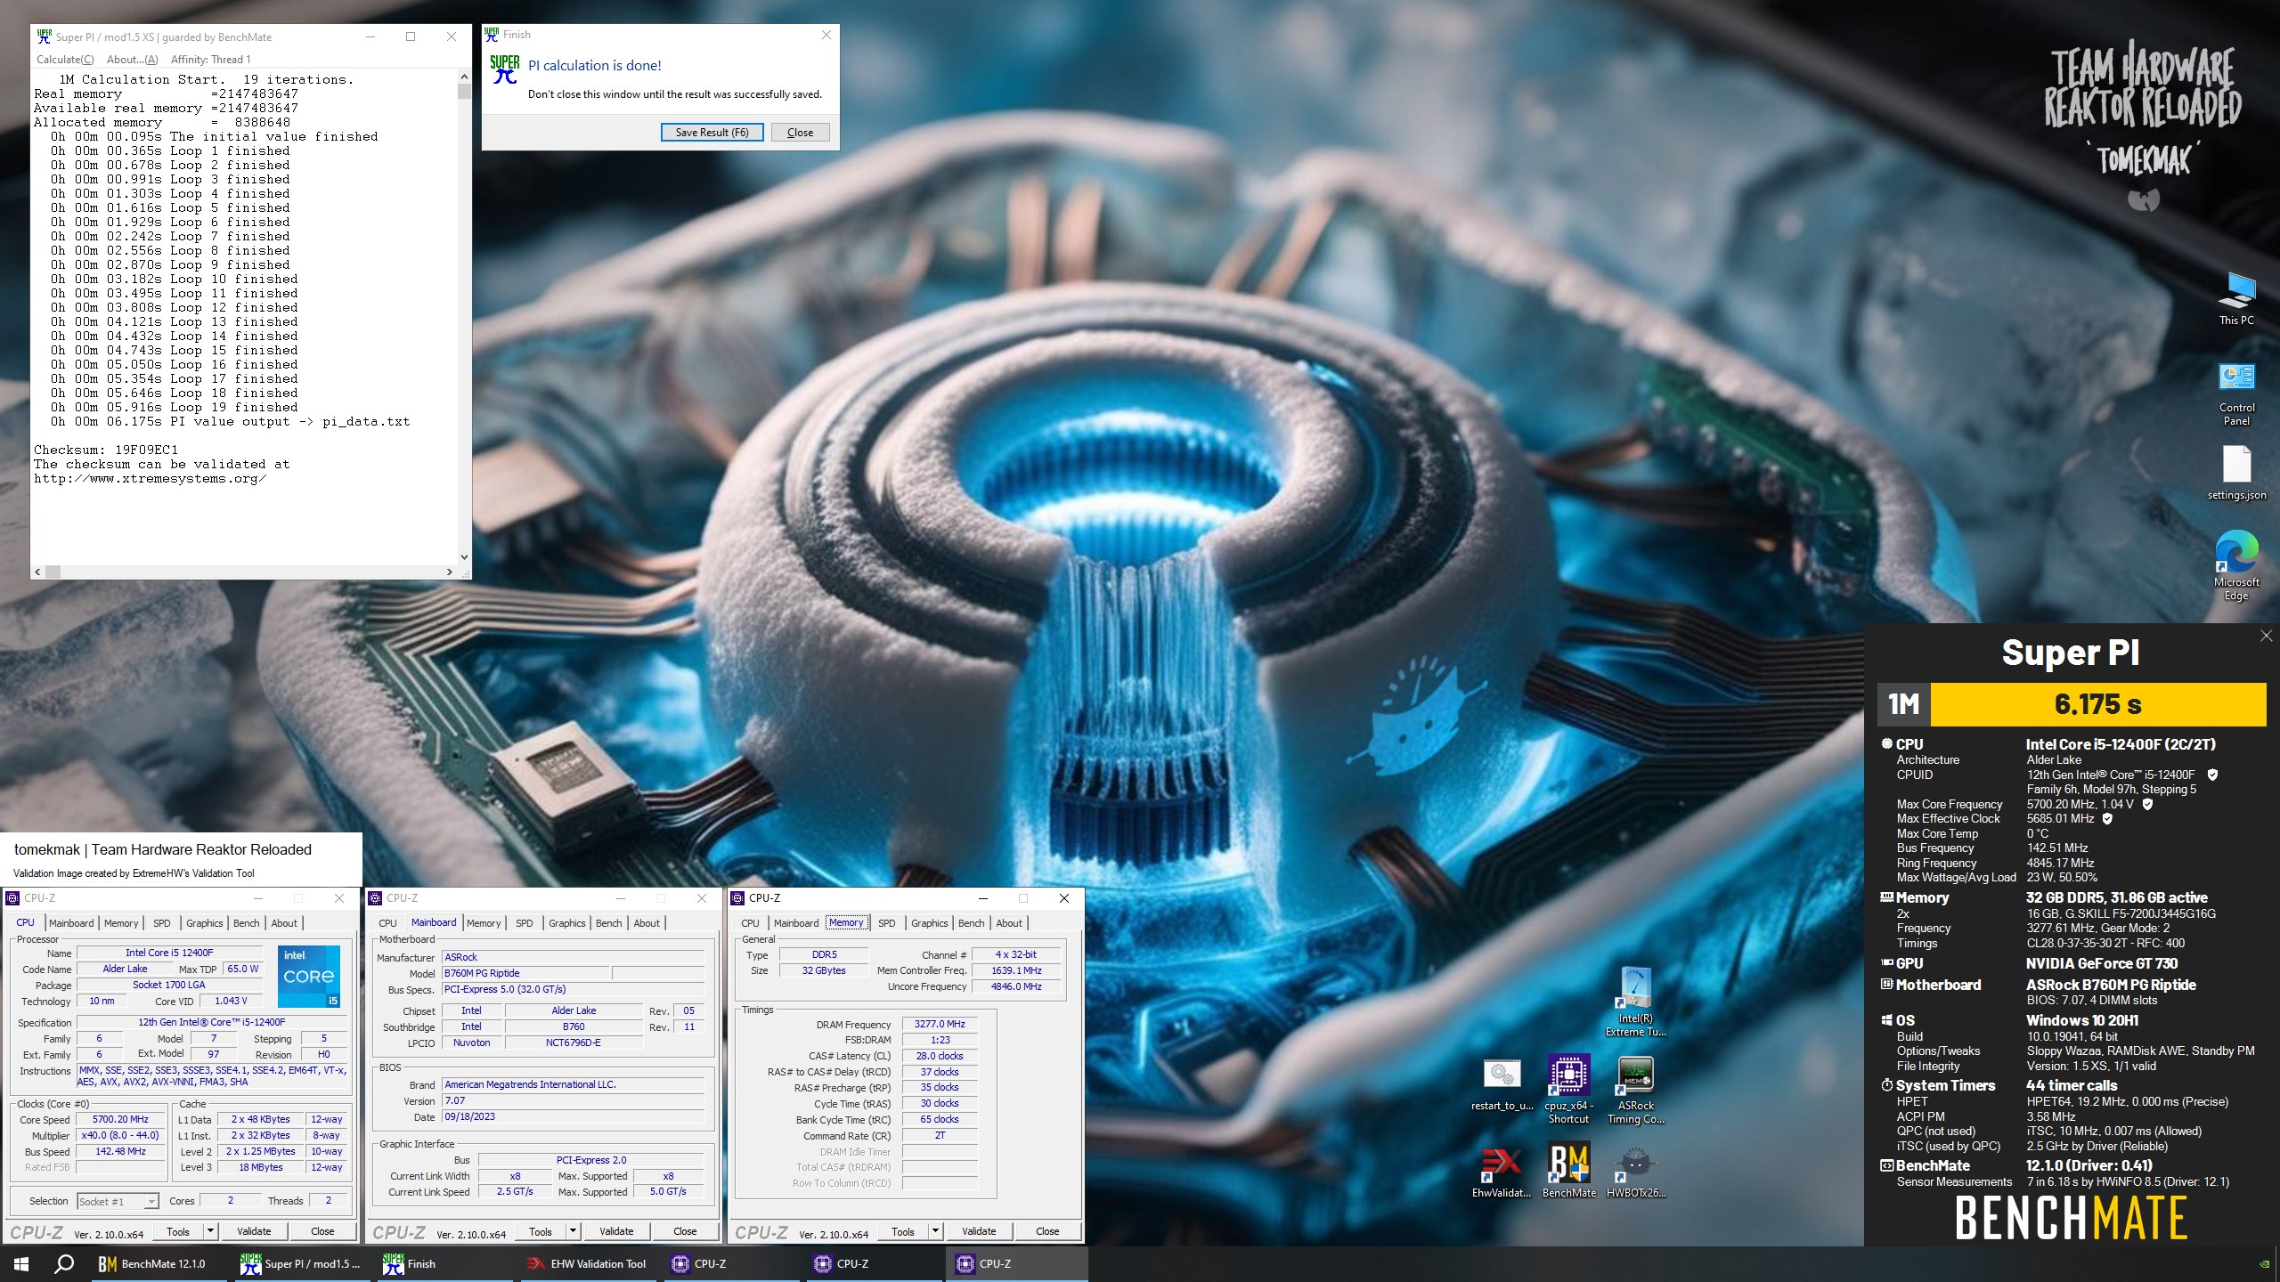Click NVIDIA tray icon in taskbar
Screen dimensions: 2280x1282
click(x=2264, y=1263)
